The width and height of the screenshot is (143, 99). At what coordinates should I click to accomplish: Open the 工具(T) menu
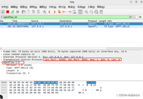(91, 7)
